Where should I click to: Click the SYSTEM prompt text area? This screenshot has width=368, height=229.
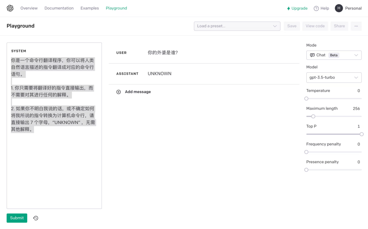point(54,126)
